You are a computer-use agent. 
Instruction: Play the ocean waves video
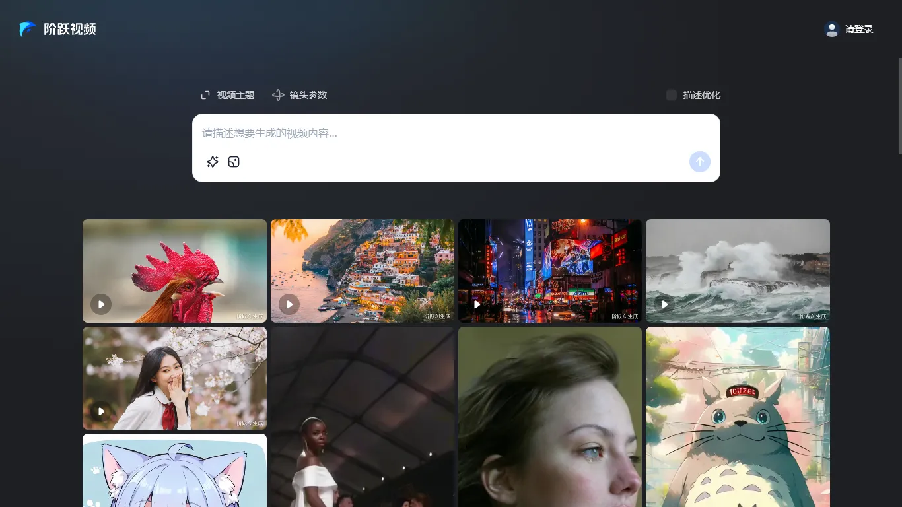point(664,304)
